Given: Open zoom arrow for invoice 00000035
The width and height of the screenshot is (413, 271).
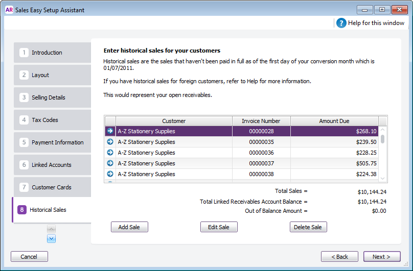Looking at the screenshot, I should coord(110,141).
